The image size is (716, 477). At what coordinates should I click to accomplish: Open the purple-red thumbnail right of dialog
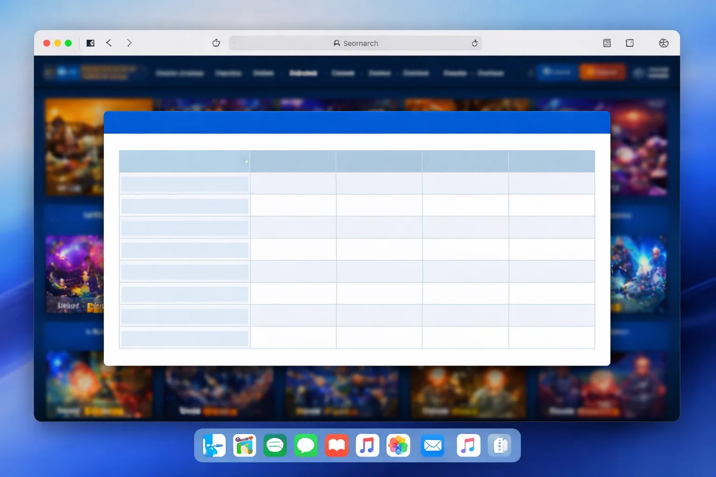[639, 147]
